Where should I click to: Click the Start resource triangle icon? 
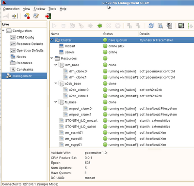click(x=54, y=26)
